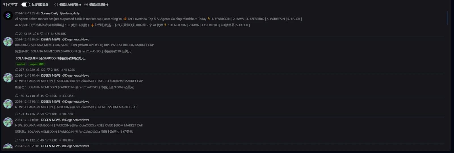Click views chart icon showing 182.03K
This screenshot has height=153, width=454.
click(60, 140)
